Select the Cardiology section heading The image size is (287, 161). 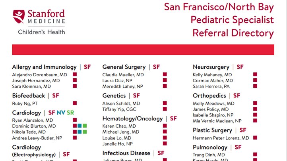[x=26, y=113]
